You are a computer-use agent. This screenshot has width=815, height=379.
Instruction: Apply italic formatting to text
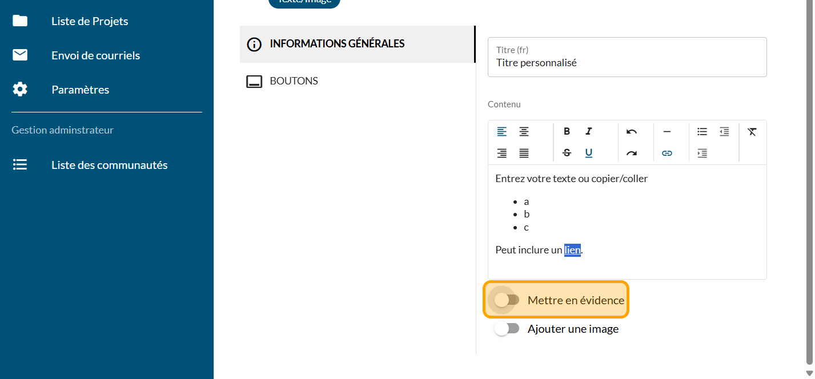coord(589,131)
